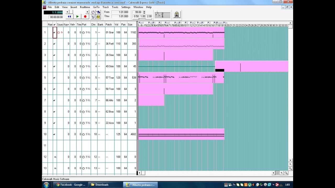This screenshot has height=188, width=335.
Task: Zoom in horizontally with the large magnifier
Action: tap(286, 173)
